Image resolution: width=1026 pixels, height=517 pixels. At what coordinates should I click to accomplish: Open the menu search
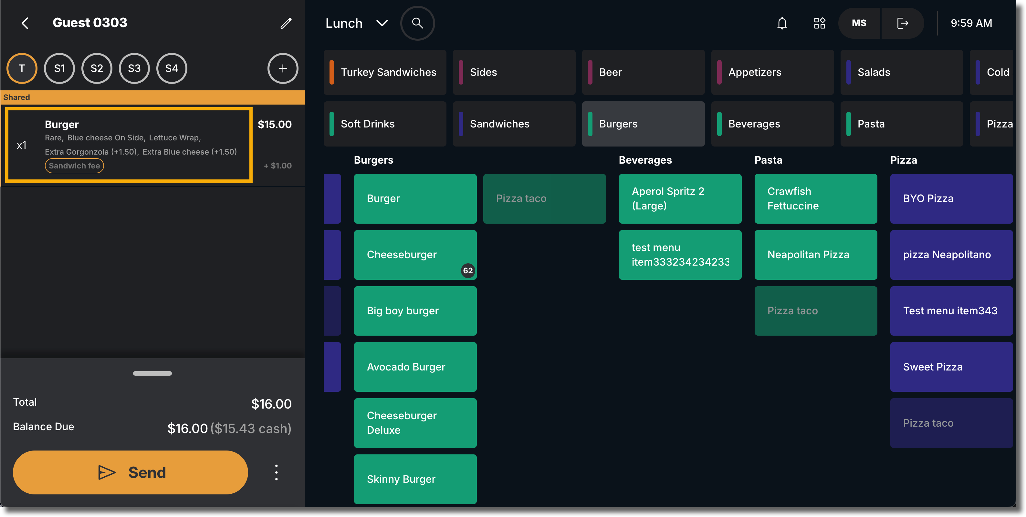417,23
